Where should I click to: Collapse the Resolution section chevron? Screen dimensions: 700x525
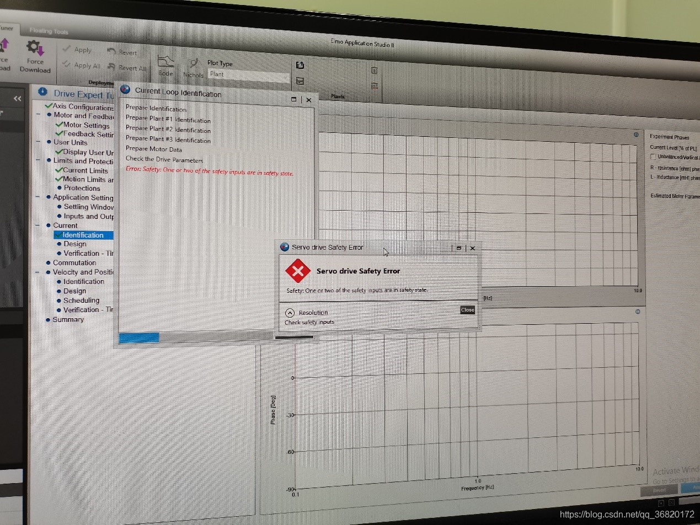[x=290, y=313]
